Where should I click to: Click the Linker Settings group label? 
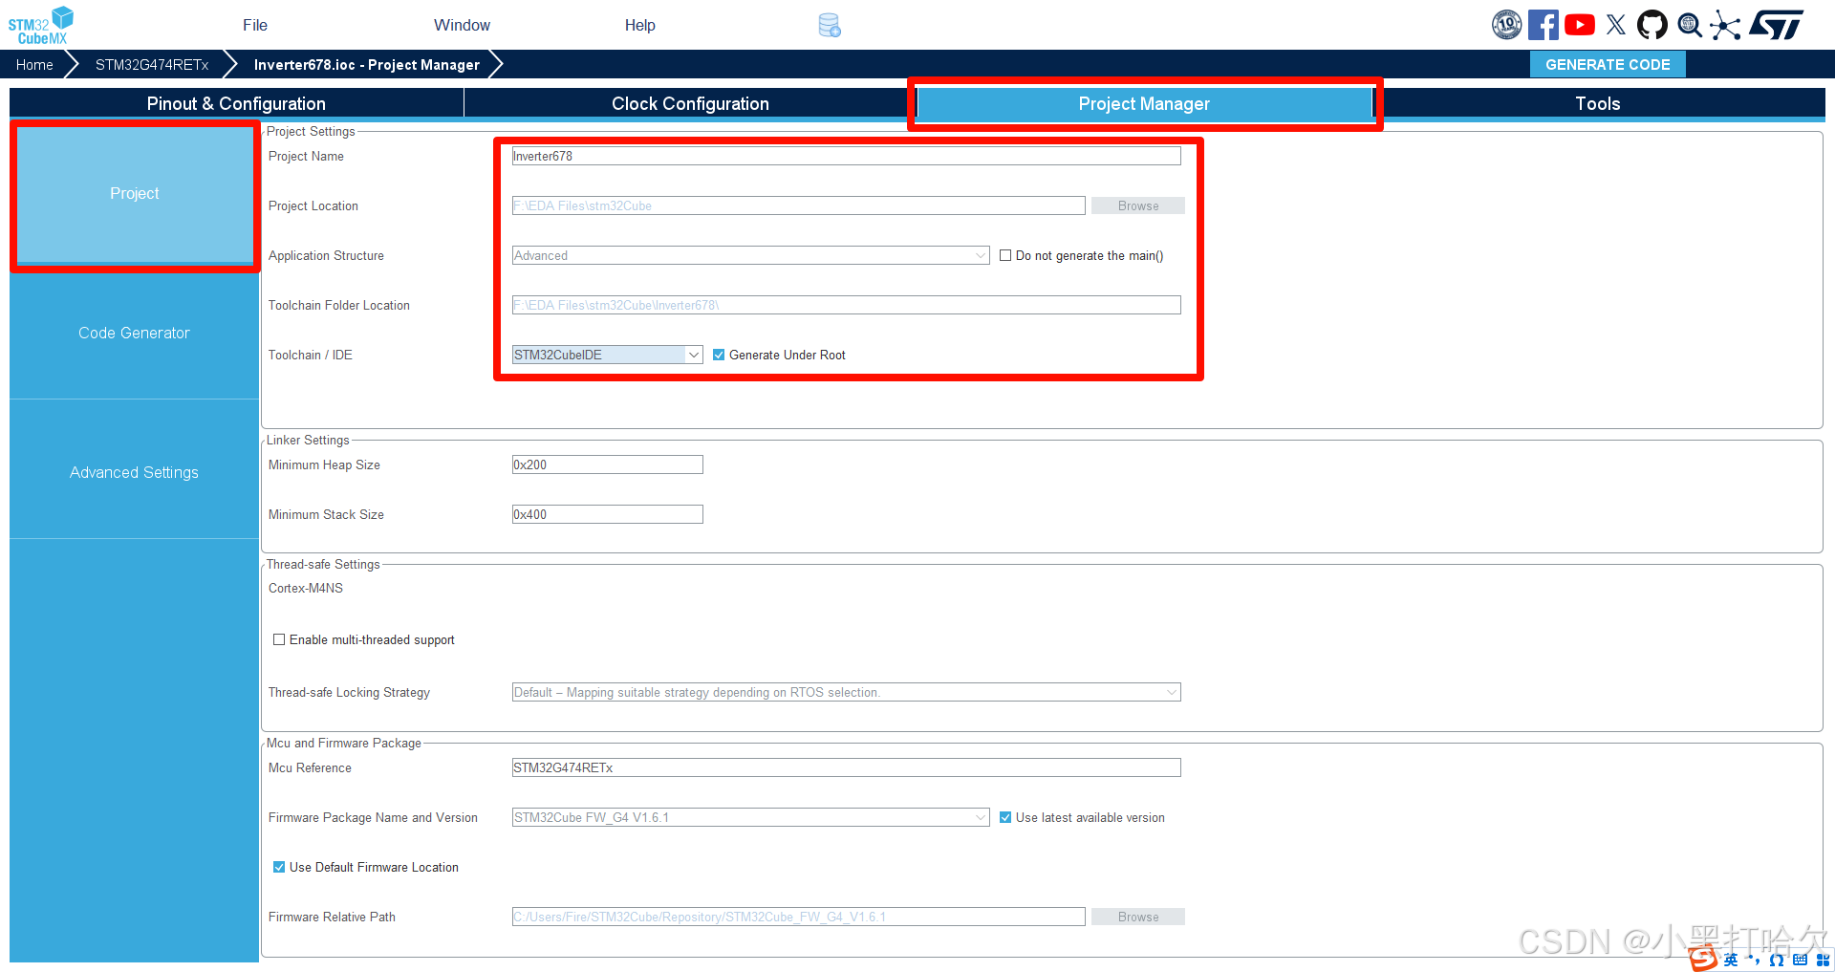308,440
